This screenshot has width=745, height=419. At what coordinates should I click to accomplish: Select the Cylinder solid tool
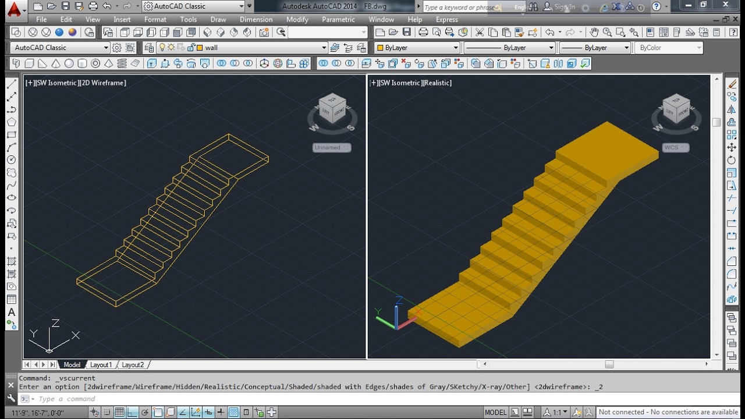pyautogui.click(x=83, y=63)
